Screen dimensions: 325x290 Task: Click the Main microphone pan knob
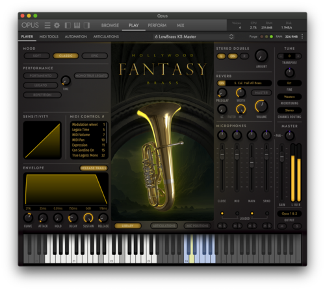pyautogui.click(x=252, y=136)
